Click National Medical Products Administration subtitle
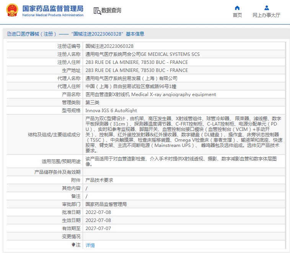 pos(53,15)
